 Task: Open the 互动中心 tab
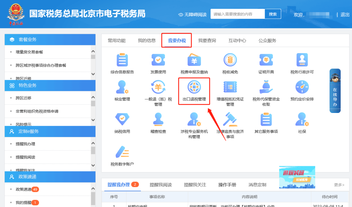point(237,41)
